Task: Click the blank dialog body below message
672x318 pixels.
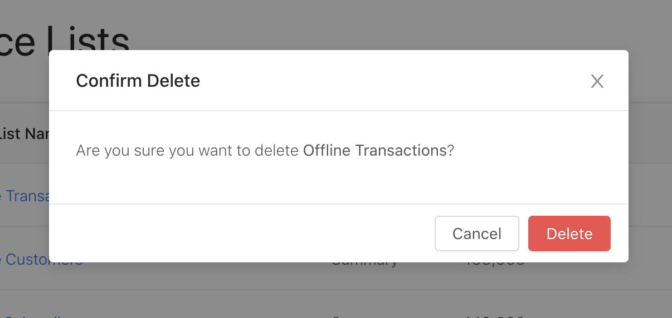Action: pos(334,181)
